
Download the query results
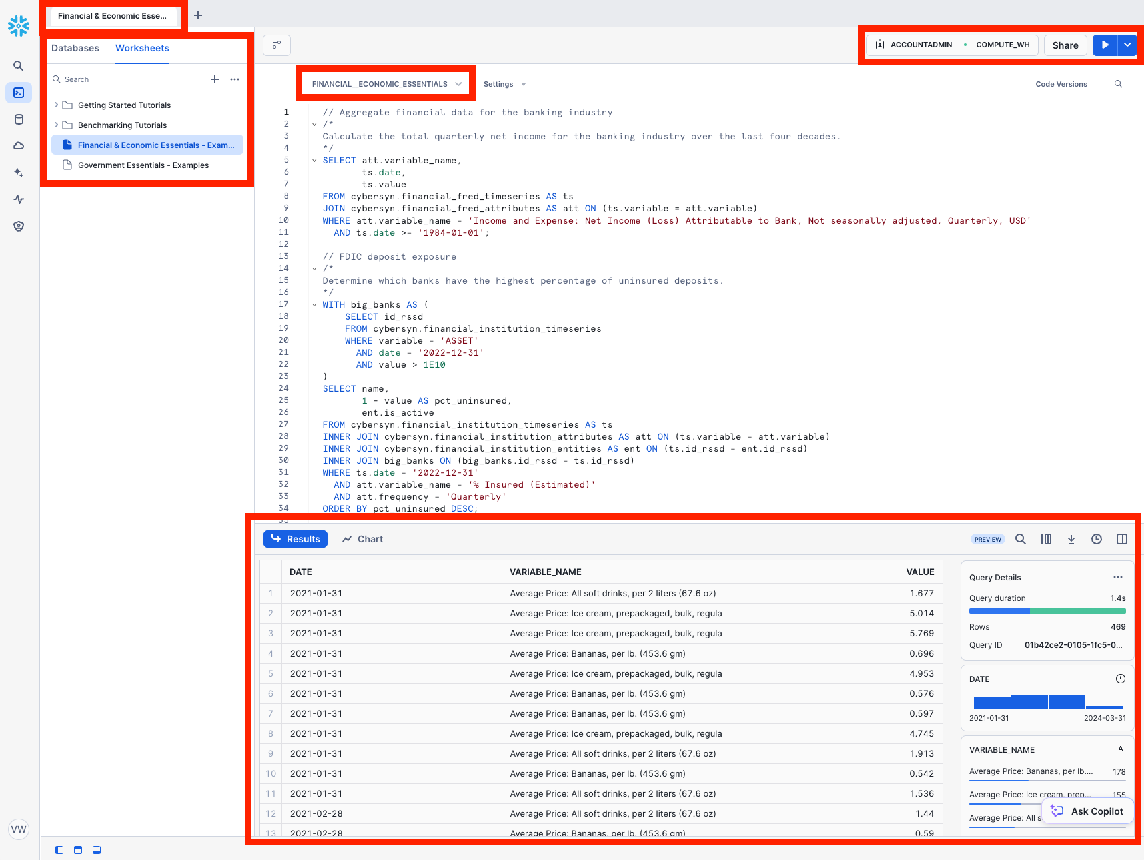[x=1071, y=539]
